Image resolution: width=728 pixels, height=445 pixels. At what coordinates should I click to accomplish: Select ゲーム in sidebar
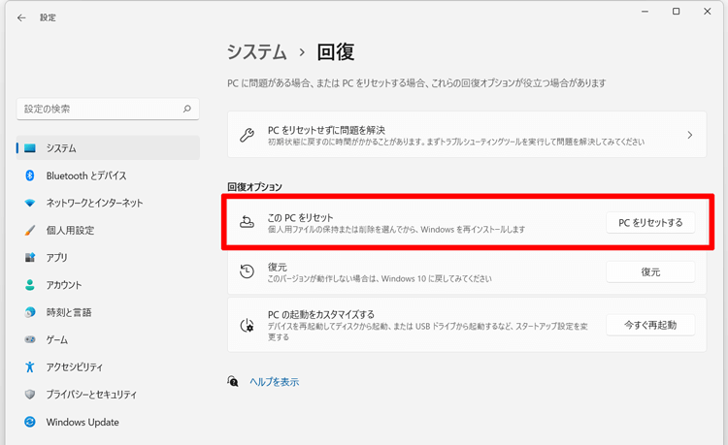pos(108,339)
